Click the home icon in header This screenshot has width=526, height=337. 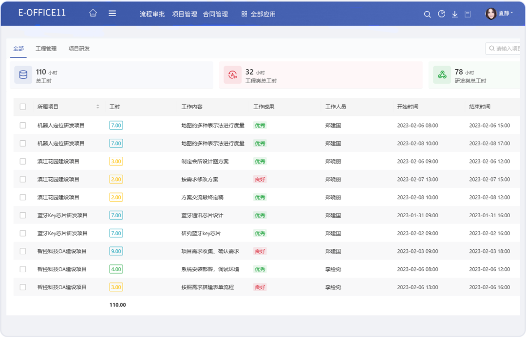[93, 14]
